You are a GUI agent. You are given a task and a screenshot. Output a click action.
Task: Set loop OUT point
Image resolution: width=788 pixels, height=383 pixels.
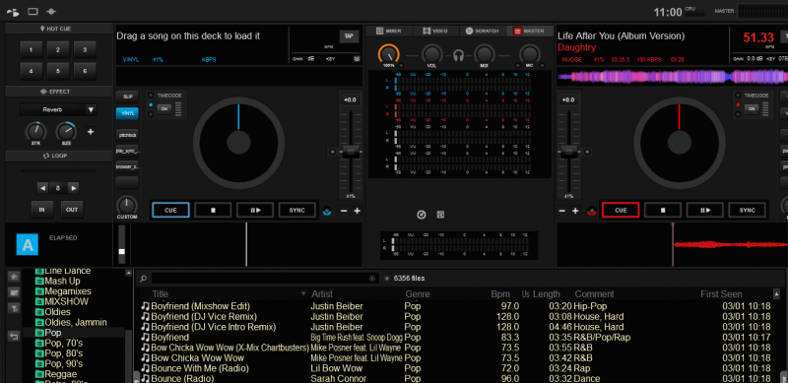(72, 210)
